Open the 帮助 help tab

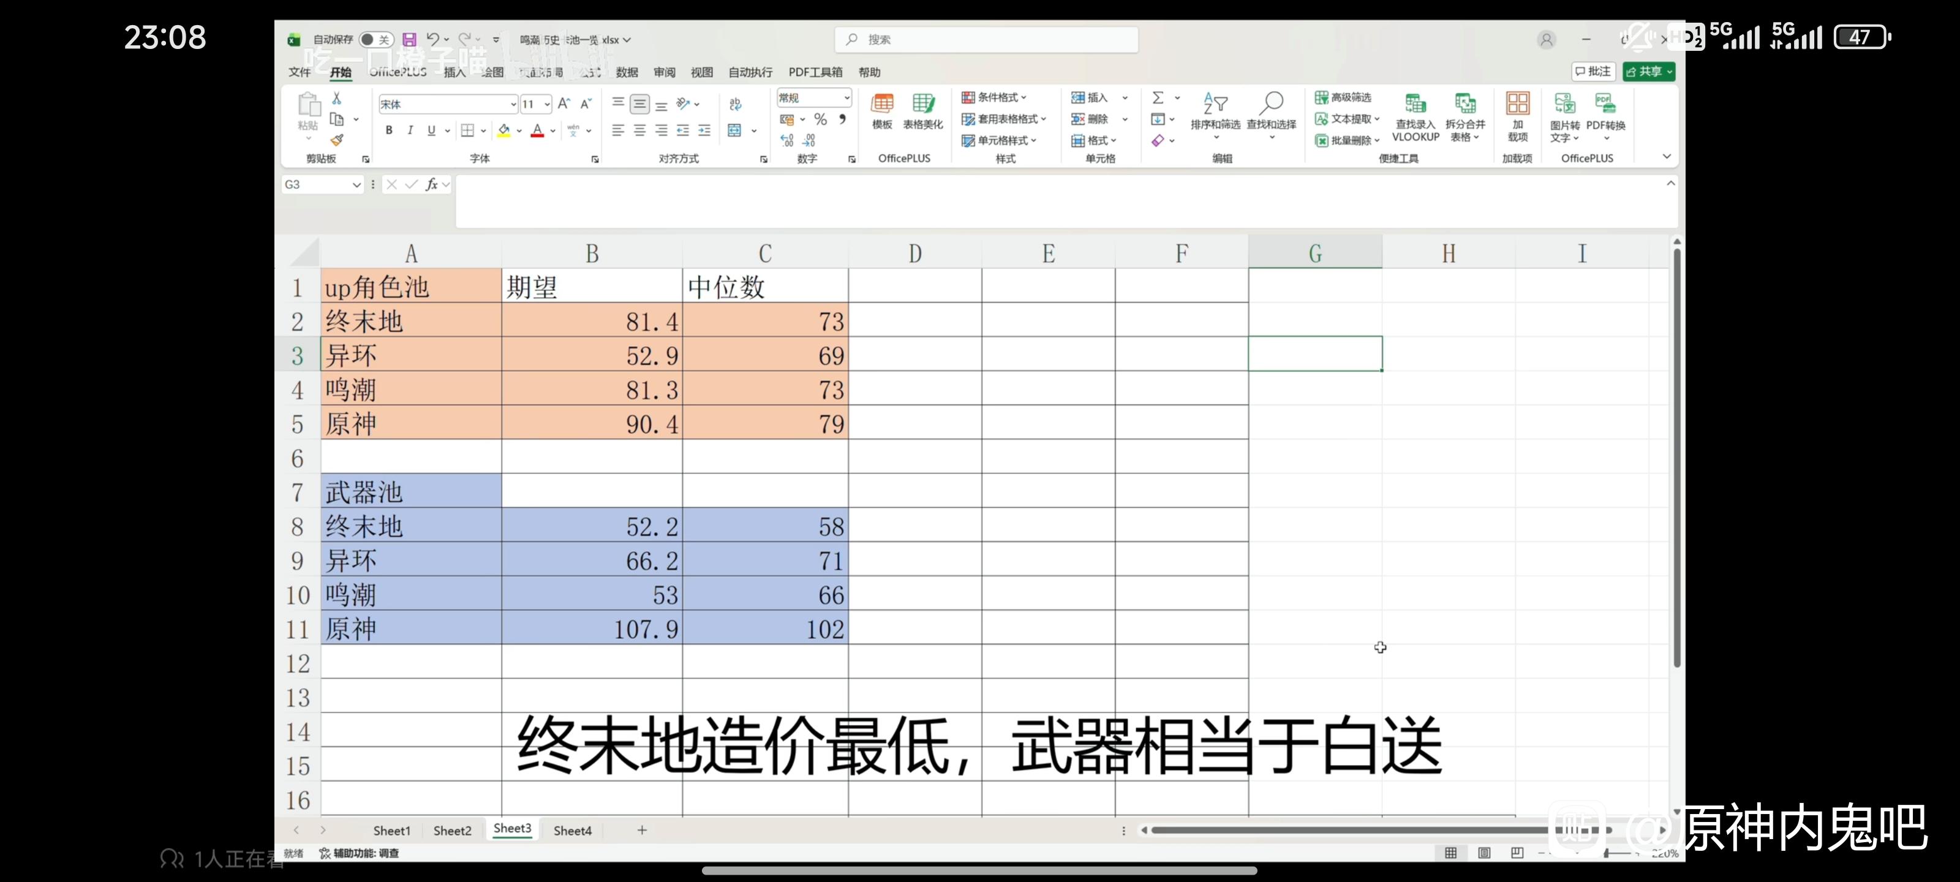point(869,72)
